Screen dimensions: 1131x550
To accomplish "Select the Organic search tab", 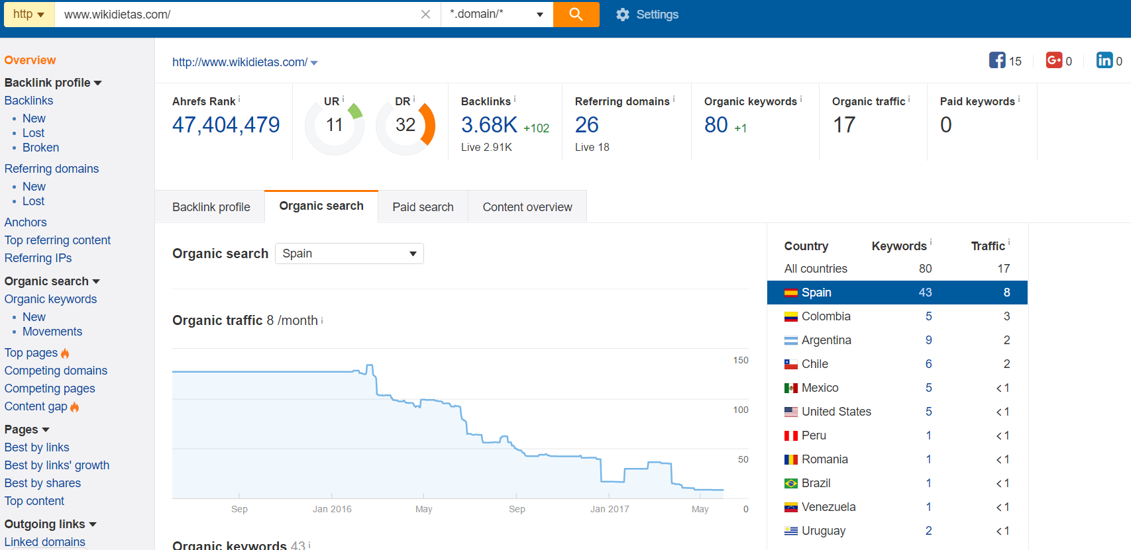I will (321, 206).
